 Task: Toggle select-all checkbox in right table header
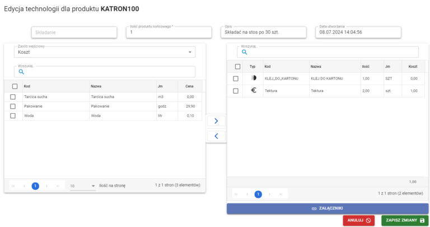237,66
